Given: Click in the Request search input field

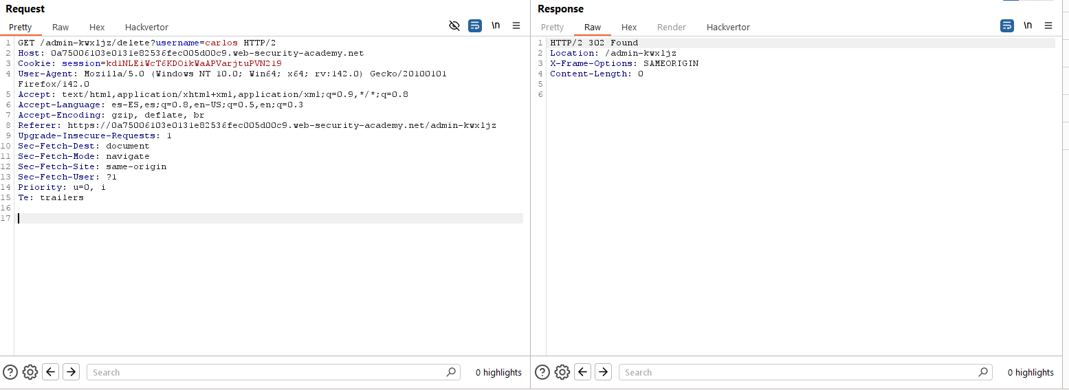Looking at the screenshot, I should [268, 372].
